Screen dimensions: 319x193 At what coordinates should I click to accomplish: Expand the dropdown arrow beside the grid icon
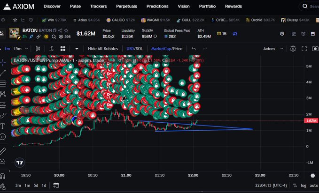tap(77, 49)
